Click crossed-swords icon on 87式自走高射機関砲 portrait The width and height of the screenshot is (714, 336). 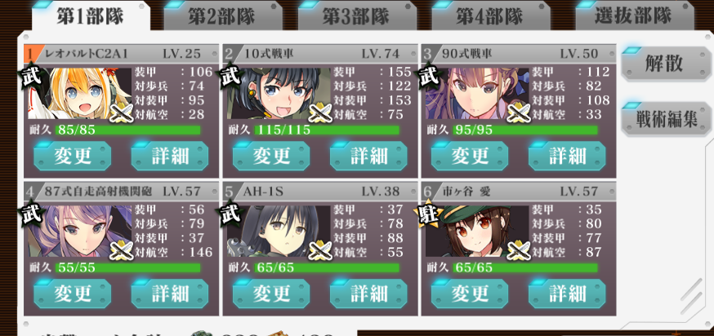coord(122,250)
